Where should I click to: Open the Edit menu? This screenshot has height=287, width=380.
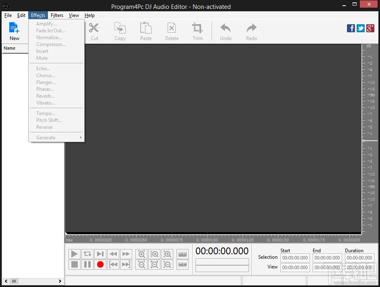click(21, 15)
